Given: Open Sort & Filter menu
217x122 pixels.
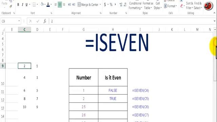Looking at the screenshot, I should [189, 5].
